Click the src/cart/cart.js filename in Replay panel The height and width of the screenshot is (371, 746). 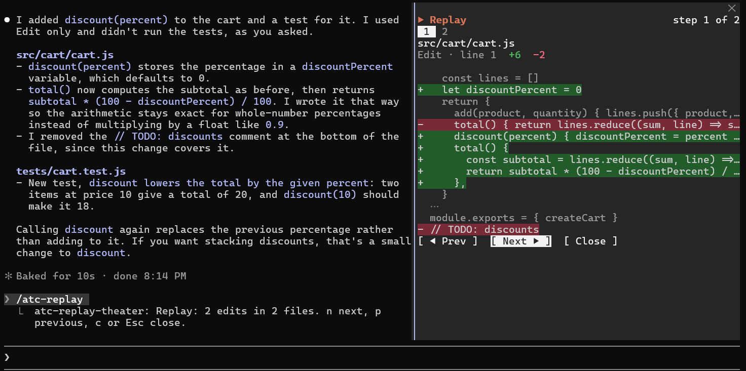pyautogui.click(x=466, y=44)
